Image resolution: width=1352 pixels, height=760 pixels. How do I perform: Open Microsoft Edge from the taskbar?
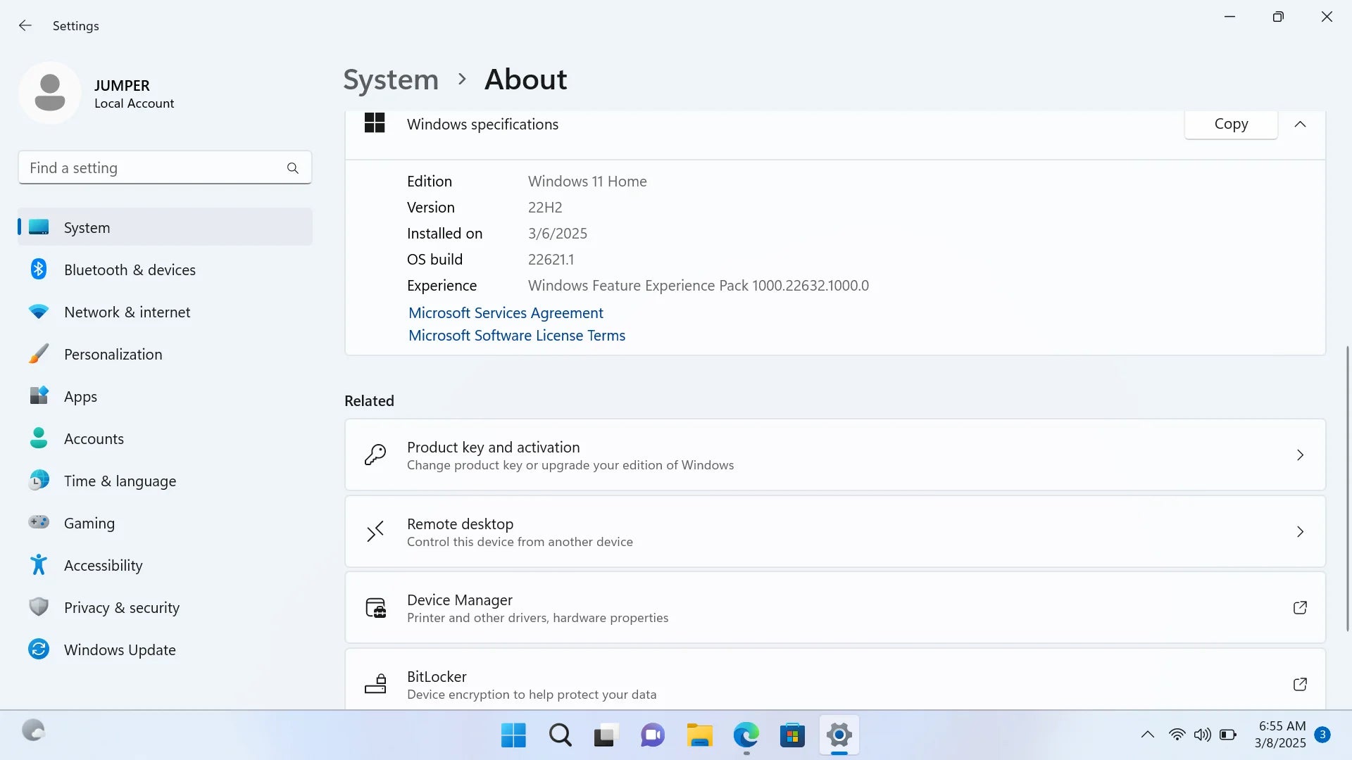tap(746, 735)
